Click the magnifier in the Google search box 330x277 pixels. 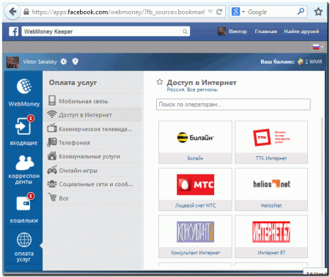[x=301, y=11]
